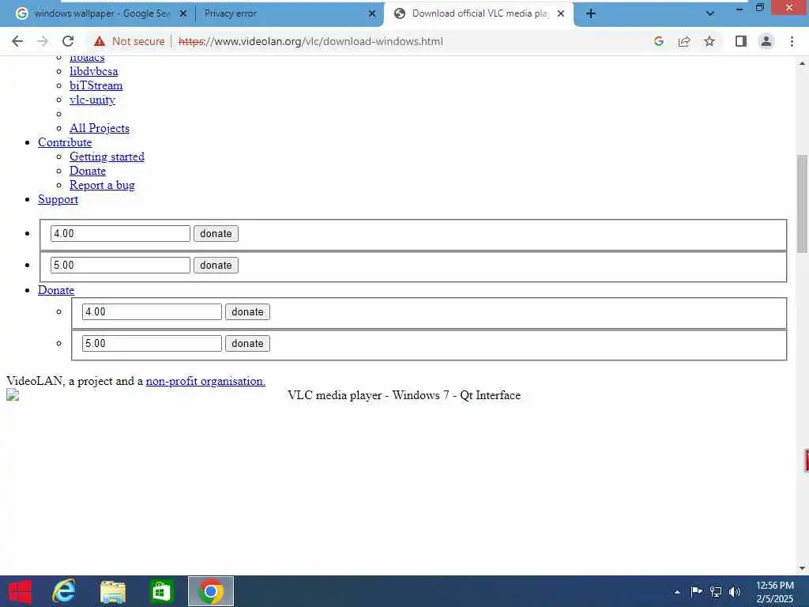
Task: Reload the page with the refresh icon
Action: 68,41
